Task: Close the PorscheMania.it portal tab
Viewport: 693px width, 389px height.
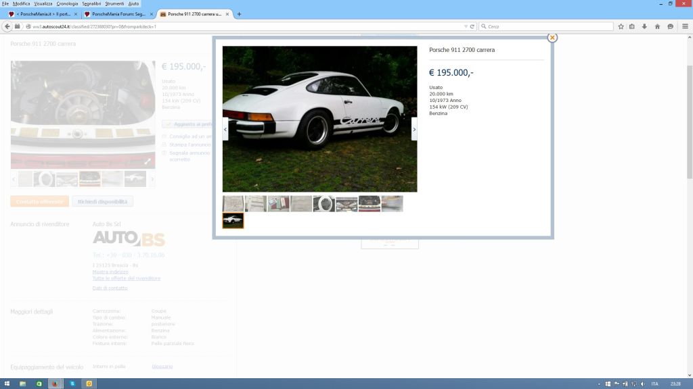Action: tap(76, 14)
